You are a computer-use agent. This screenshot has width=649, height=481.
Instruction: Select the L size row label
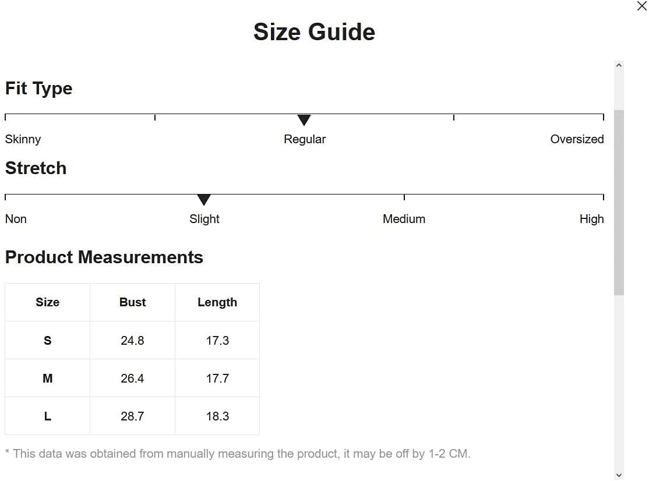click(47, 416)
